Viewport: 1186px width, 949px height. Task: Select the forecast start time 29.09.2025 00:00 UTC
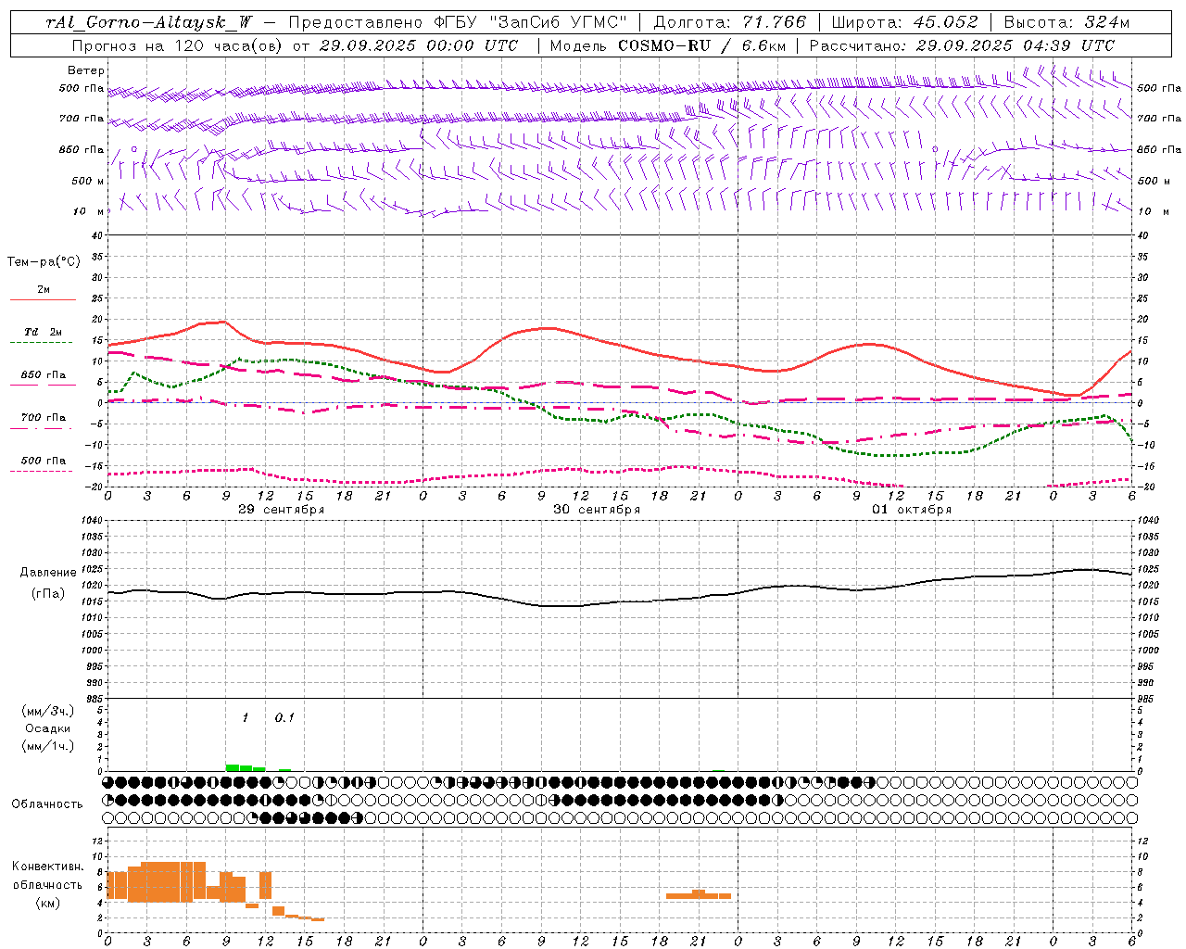coord(418,45)
